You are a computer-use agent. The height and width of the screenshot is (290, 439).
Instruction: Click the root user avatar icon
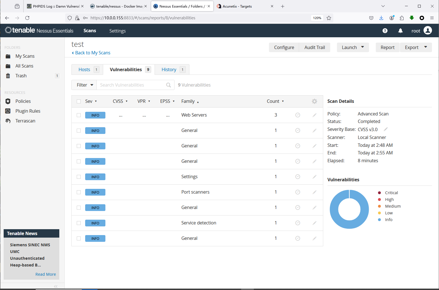(428, 30)
